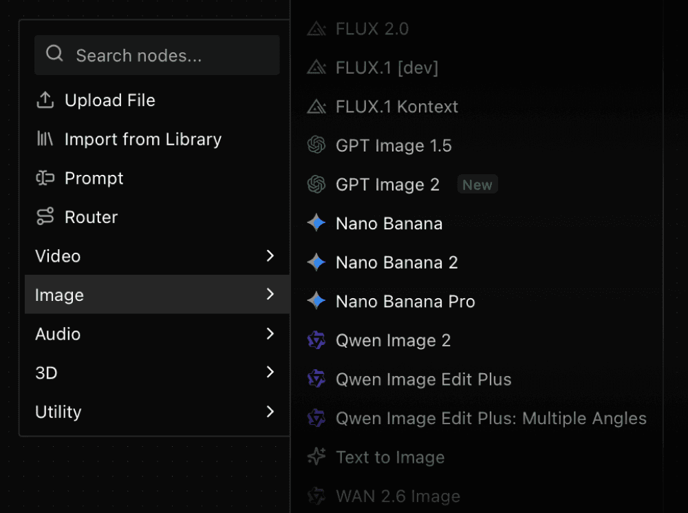688x513 pixels.
Task: Select Qwen Image Edit Plus: Multiple Angles
Action: 491,418
